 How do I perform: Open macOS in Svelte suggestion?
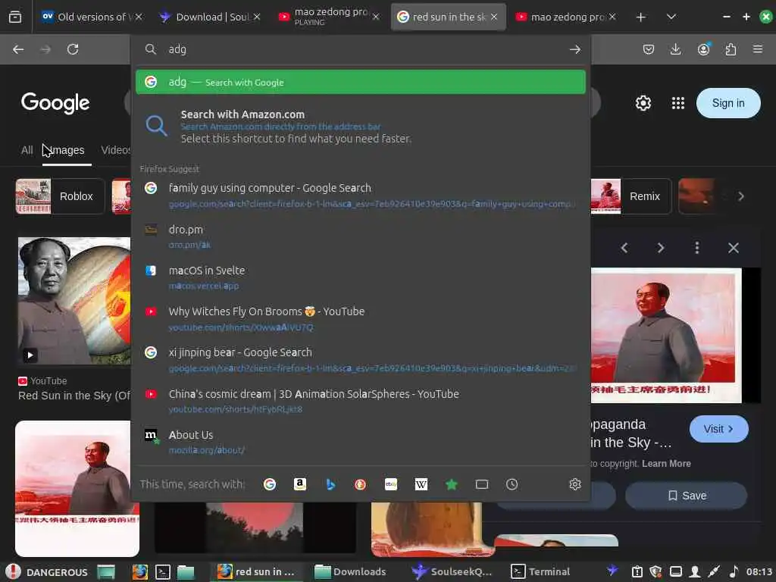[360, 277]
